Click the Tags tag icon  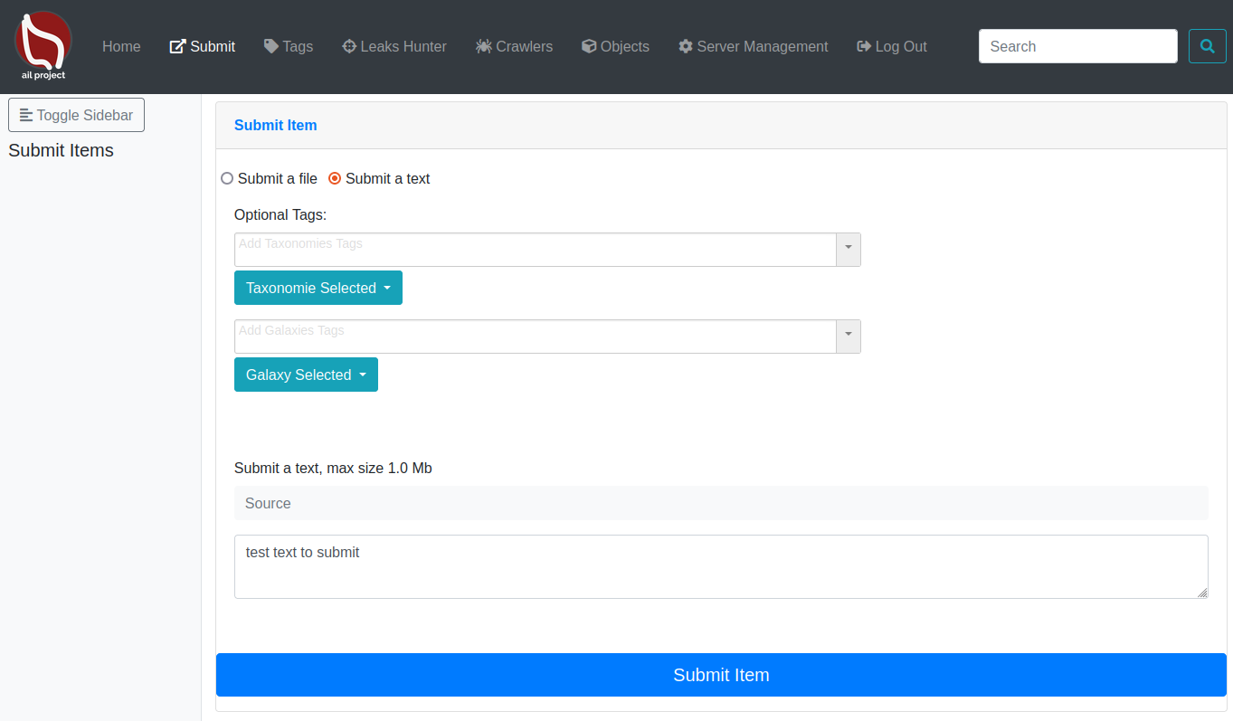(271, 46)
